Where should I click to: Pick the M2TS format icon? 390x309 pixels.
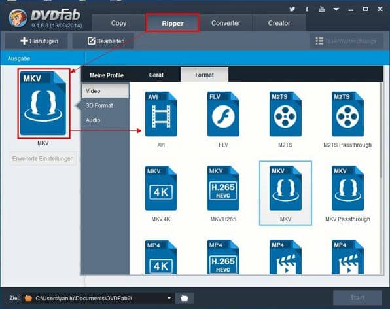click(x=285, y=114)
